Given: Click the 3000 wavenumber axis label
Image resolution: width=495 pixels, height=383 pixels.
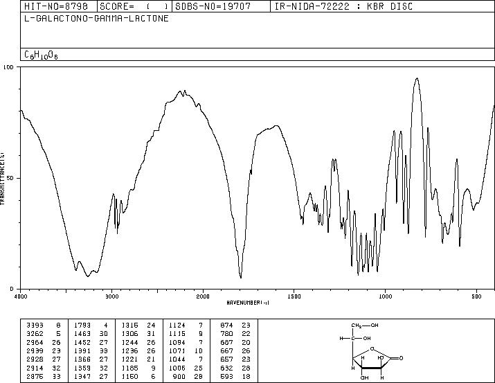Looking at the screenshot, I should click(111, 296).
